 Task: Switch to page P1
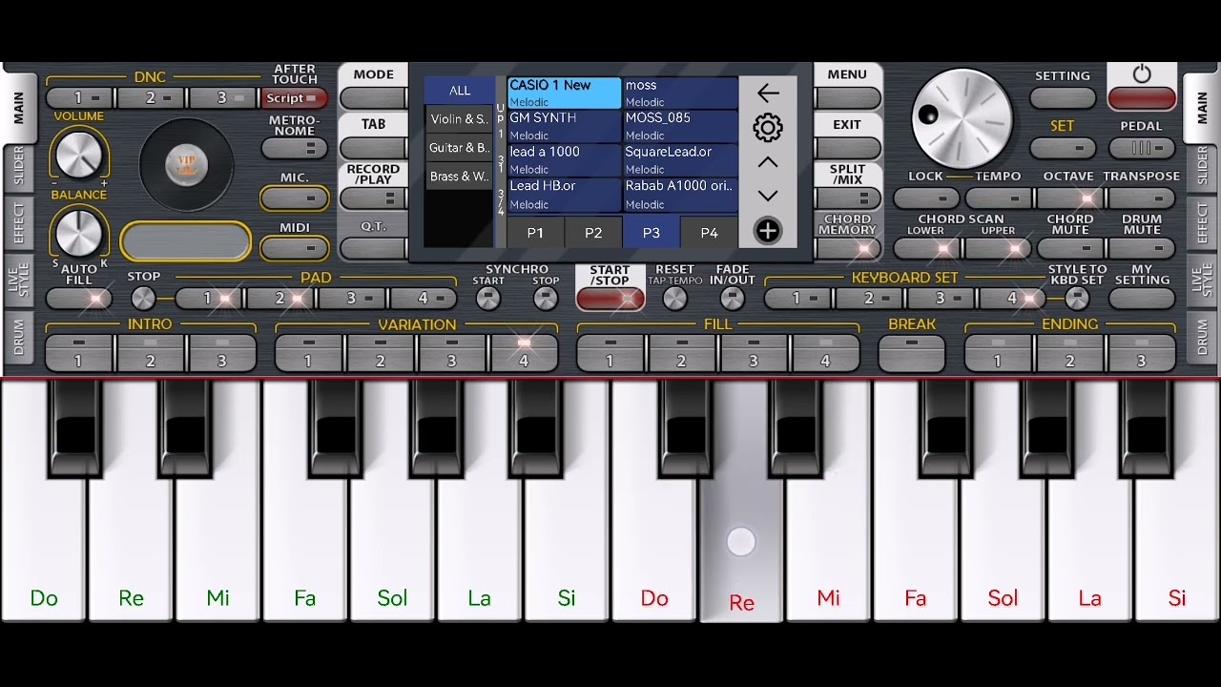[535, 233]
